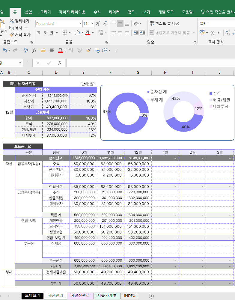The height and width of the screenshot is (300, 235).
Task: Expand the underline style dropdown arrow
Action: [x=57, y=33]
